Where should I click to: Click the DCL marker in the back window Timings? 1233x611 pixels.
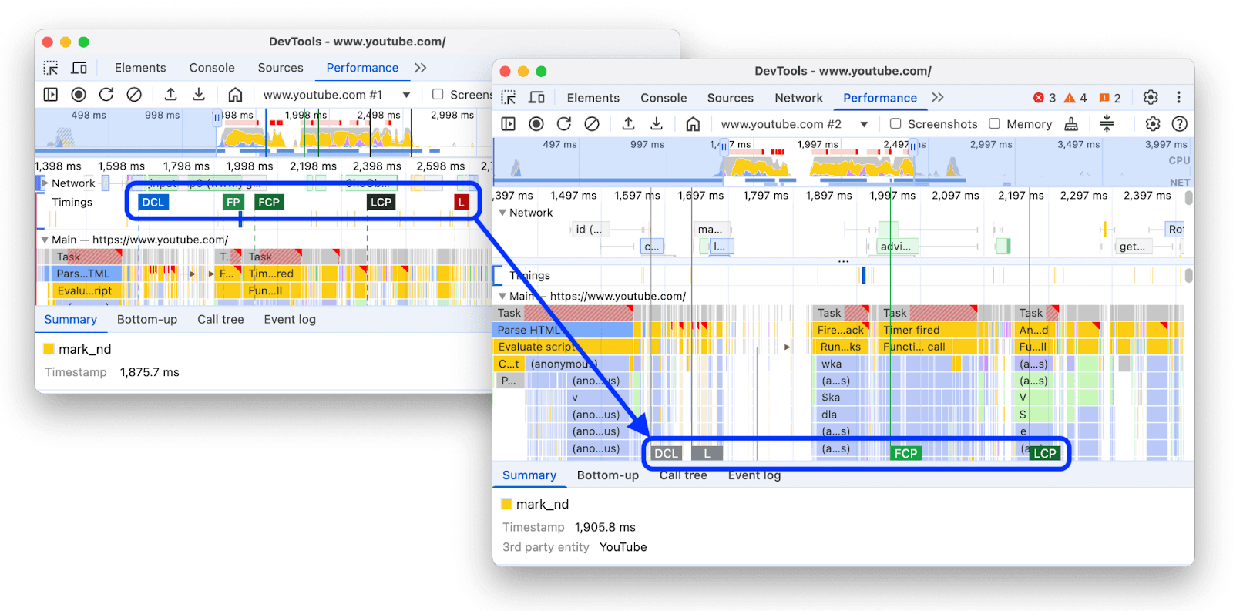pyautogui.click(x=153, y=203)
